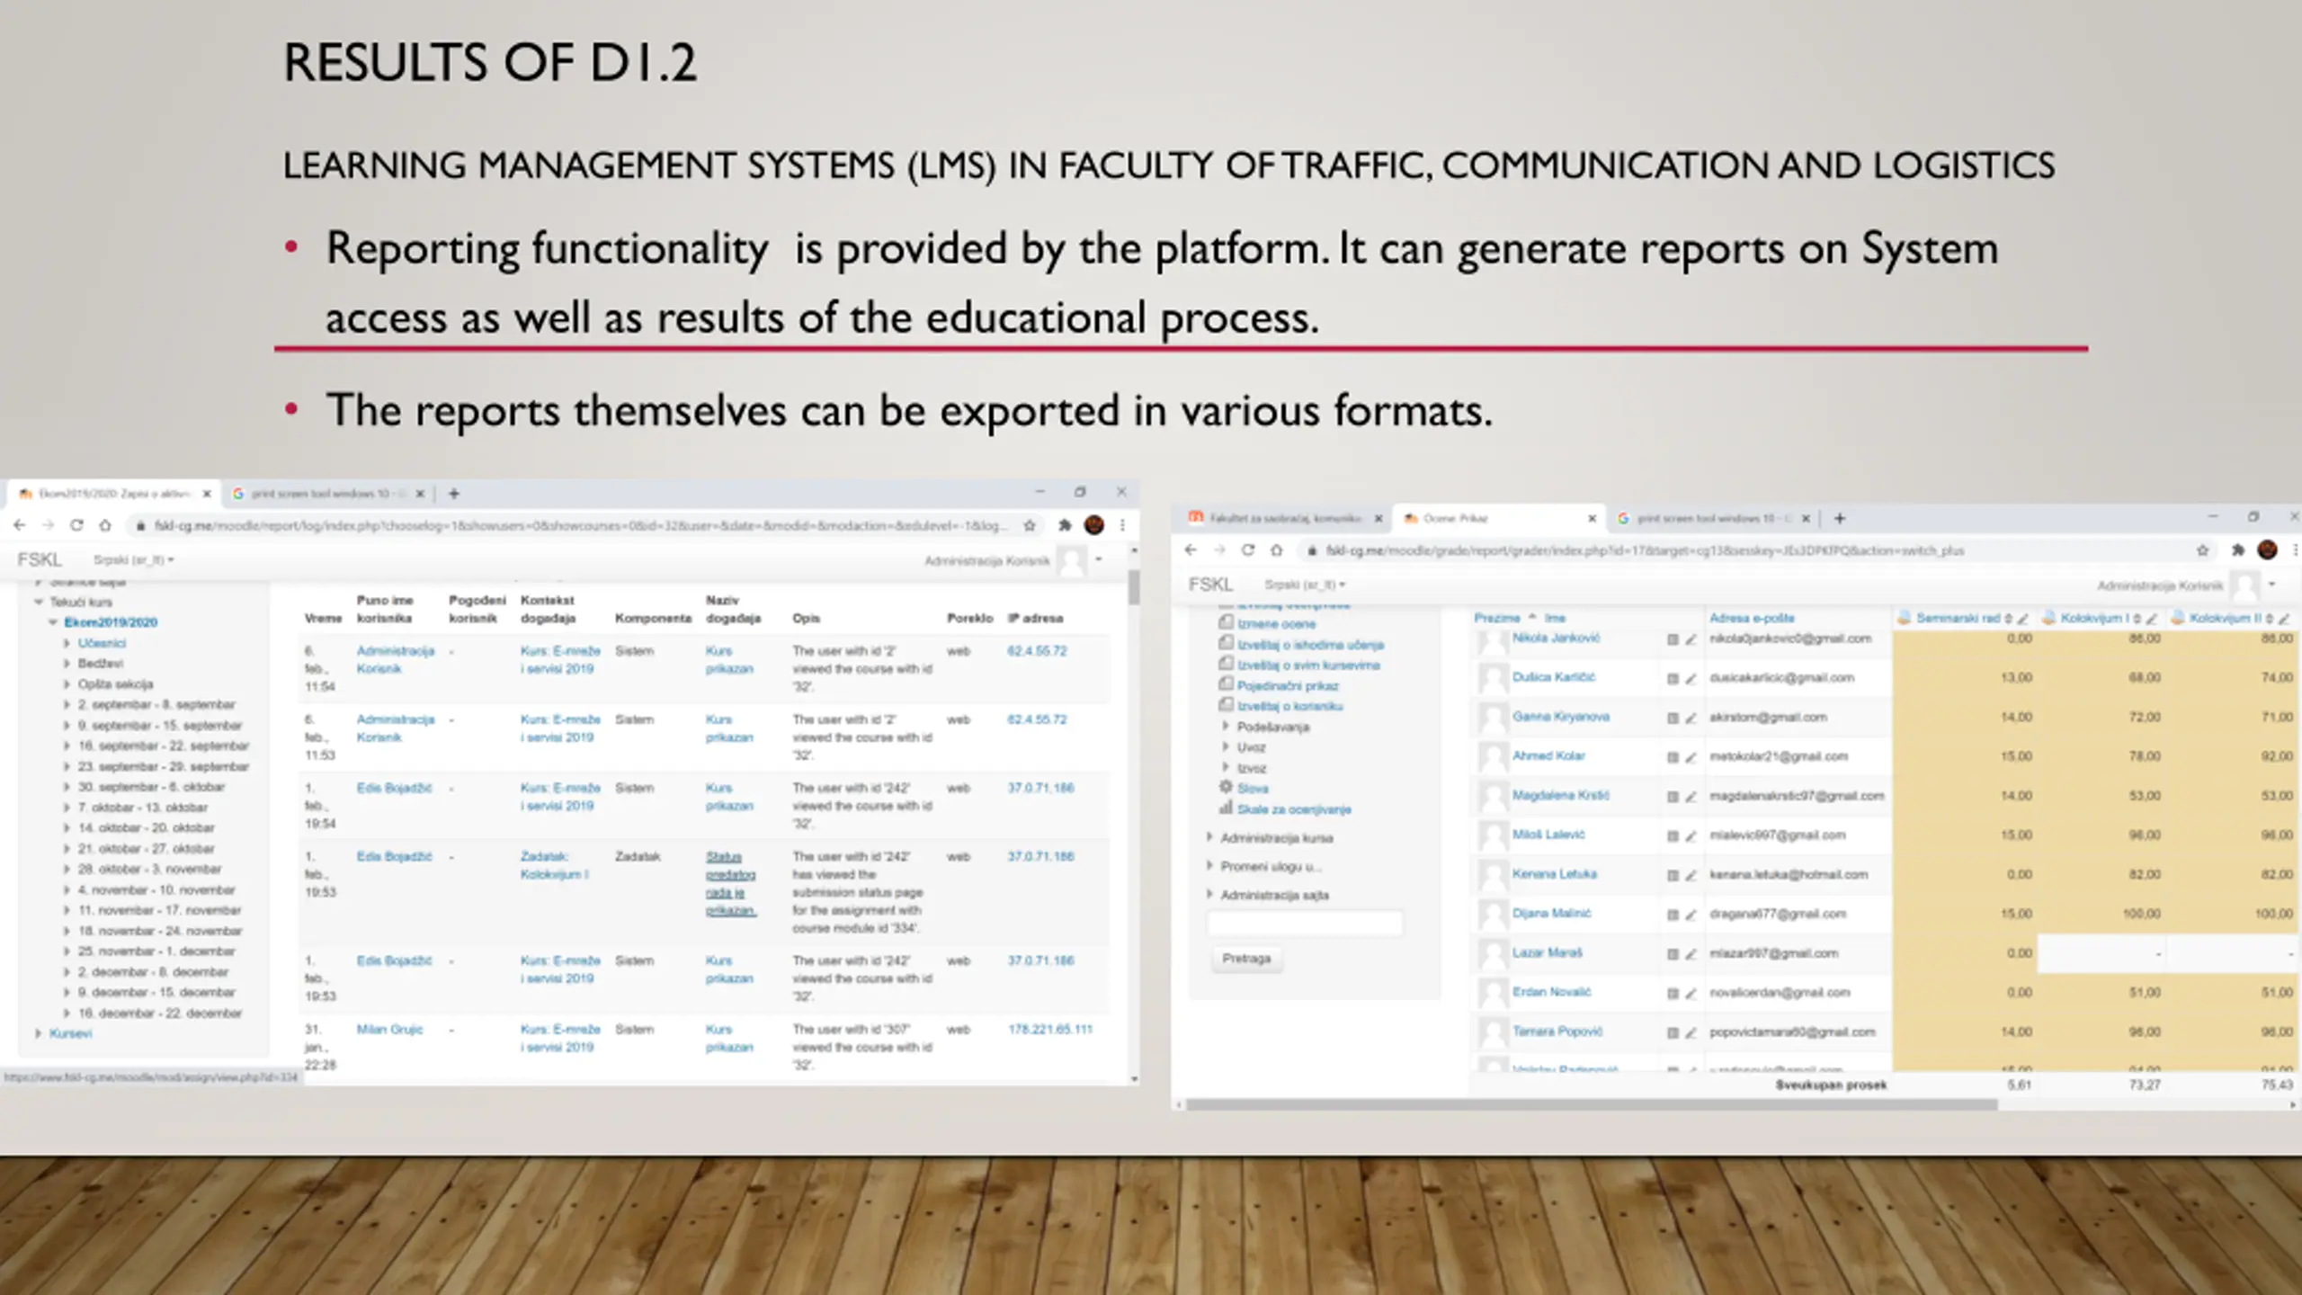The height and width of the screenshot is (1295, 2302).
Task: Expand Podešavanja in grader sidebar
Action: pyautogui.click(x=1226, y=727)
